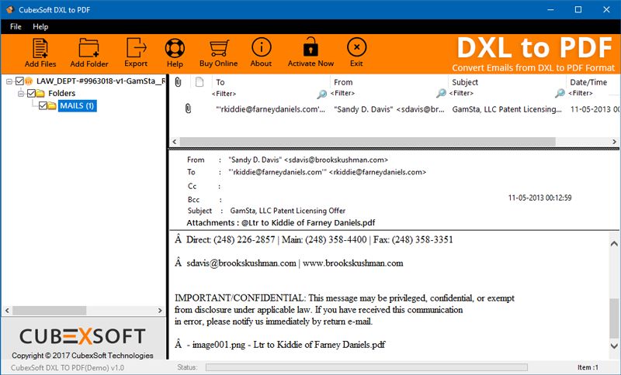Collapse the LAW_DEPT root tree node

(9, 81)
